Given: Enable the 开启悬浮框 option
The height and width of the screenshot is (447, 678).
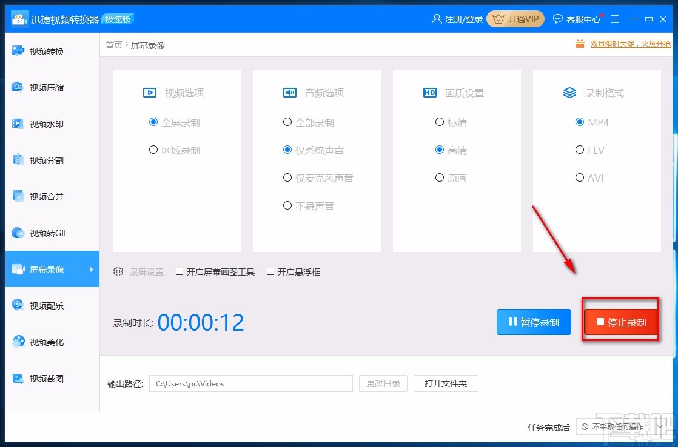Looking at the screenshot, I should pyautogui.click(x=270, y=271).
